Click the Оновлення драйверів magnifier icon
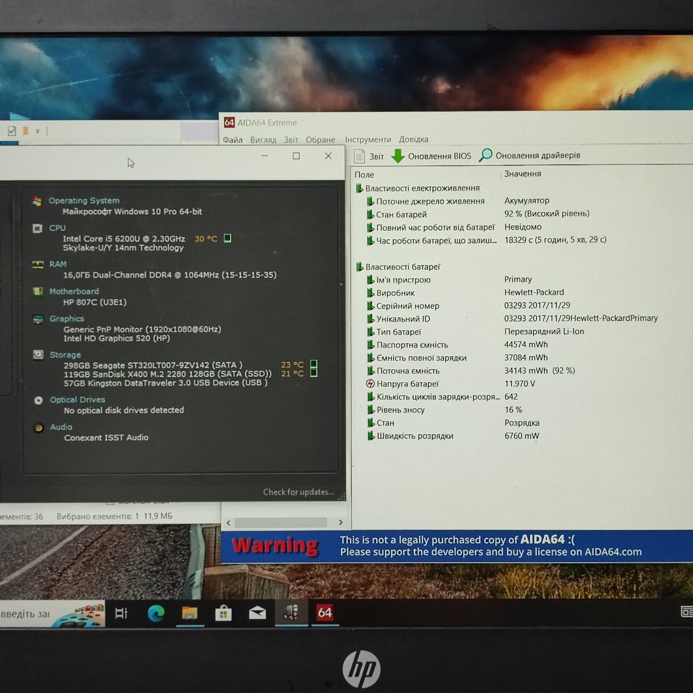The height and width of the screenshot is (693, 693). coord(486,155)
